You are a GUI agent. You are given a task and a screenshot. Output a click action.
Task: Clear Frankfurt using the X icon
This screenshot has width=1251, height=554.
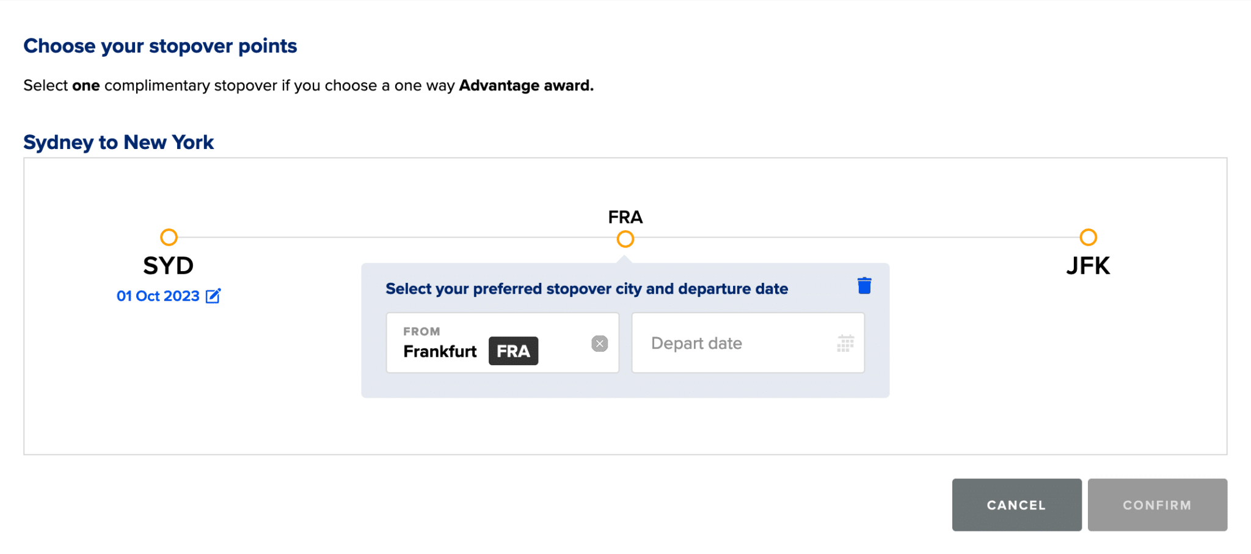coord(599,344)
